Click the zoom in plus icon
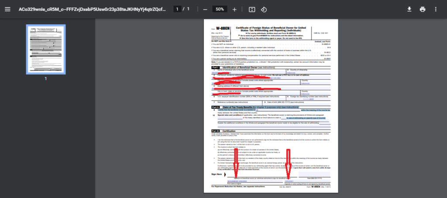Screen dimensions: 447x198 234,10
